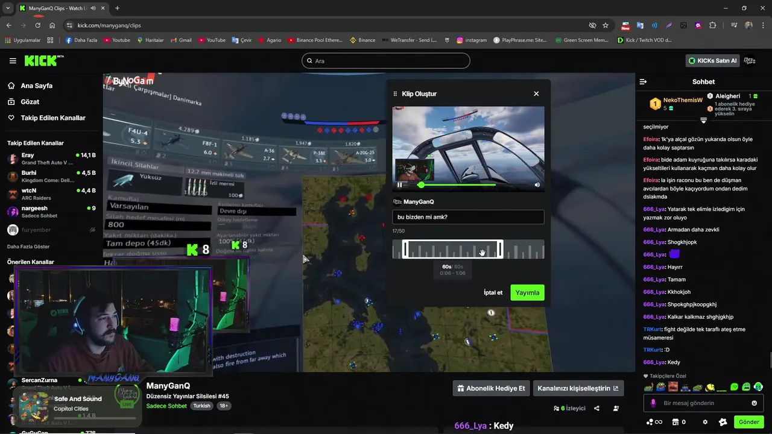Click Kanalınızı kişiselleştirin button
This screenshot has width=772, height=434.
coord(578,388)
